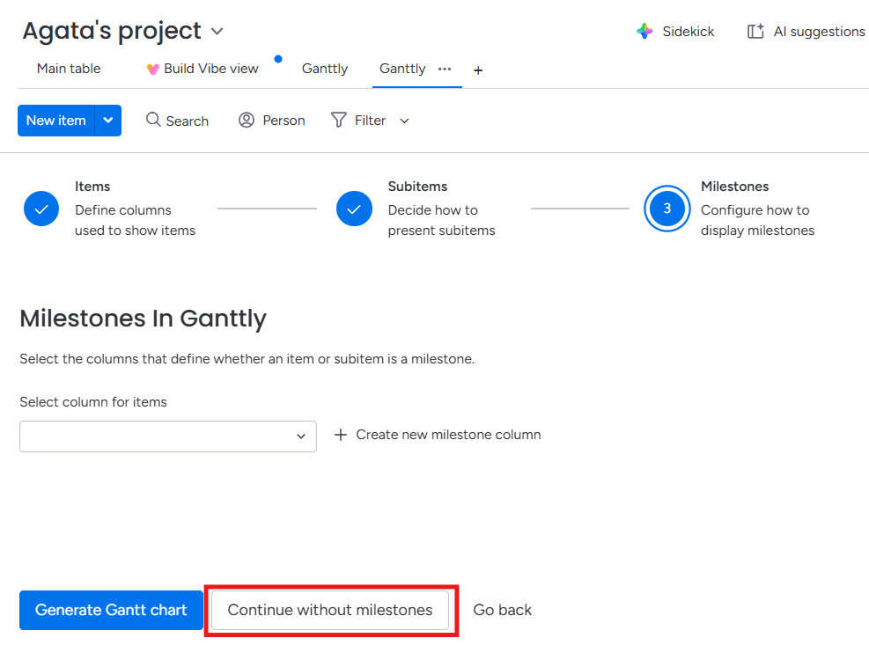Click 'Configure how to display milestones' text
869x660 pixels.
pos(757,220)
